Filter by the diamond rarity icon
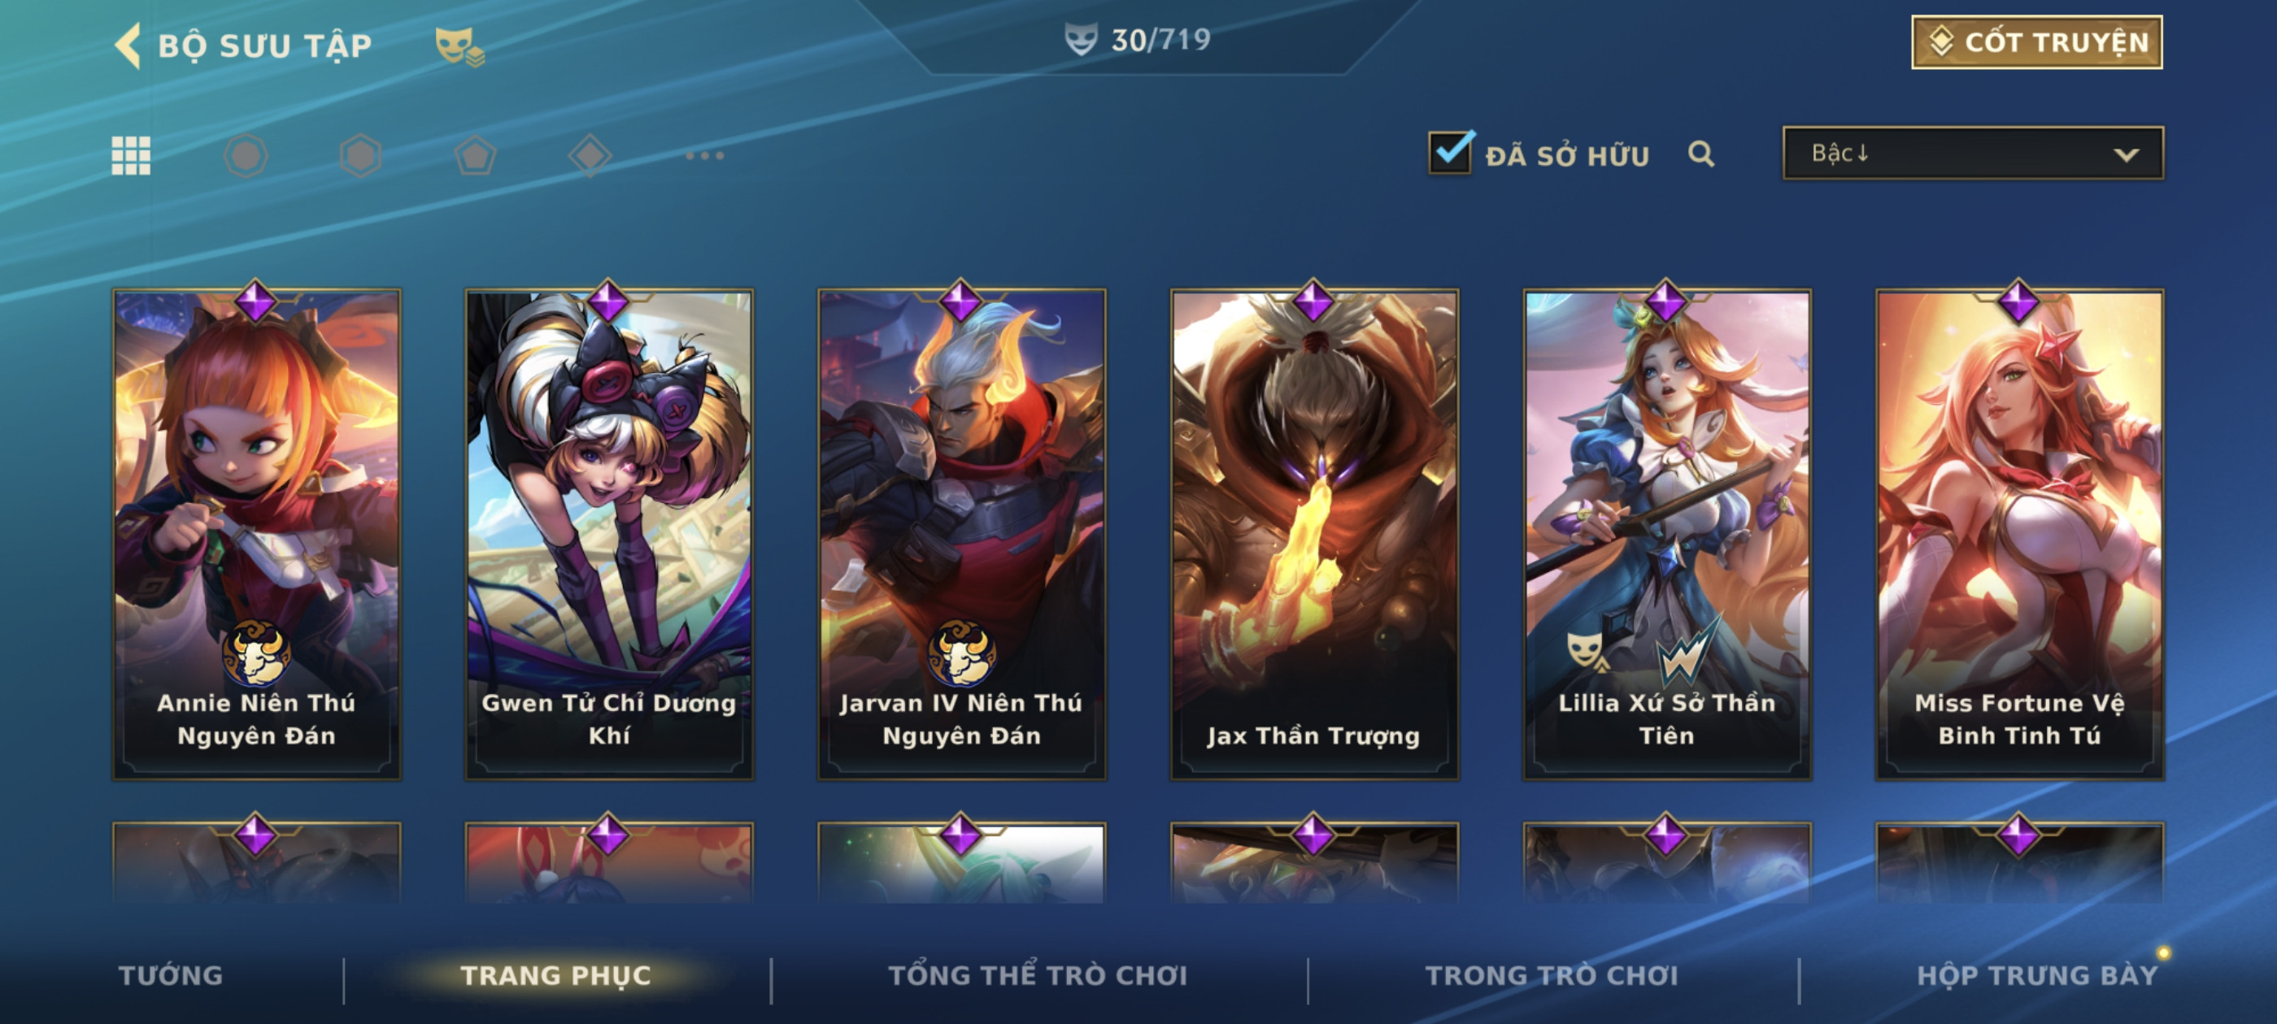 tap(590, 155)
